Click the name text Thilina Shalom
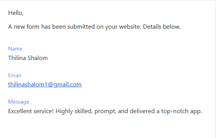216x138 pixels. 28,58
